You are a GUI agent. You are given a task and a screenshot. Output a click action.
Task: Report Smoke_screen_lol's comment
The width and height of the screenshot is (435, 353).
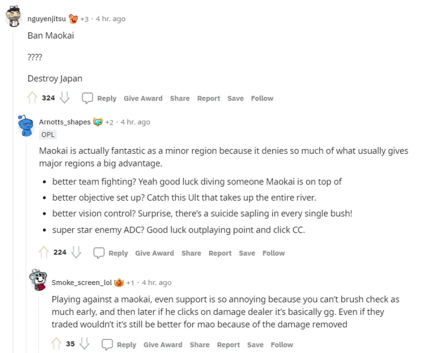click(228, 344)
